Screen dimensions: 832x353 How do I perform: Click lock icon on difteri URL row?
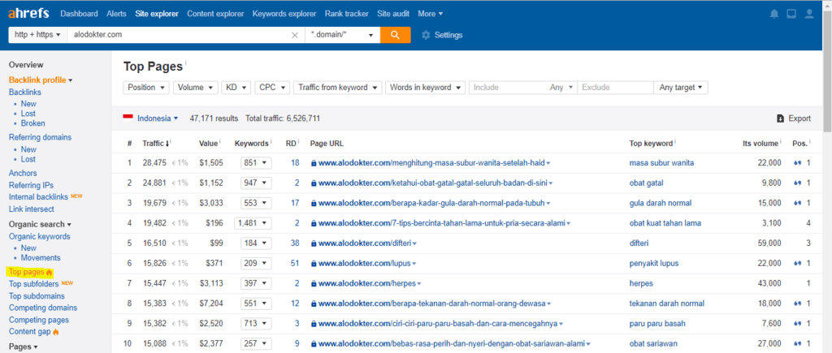(314, 243)
